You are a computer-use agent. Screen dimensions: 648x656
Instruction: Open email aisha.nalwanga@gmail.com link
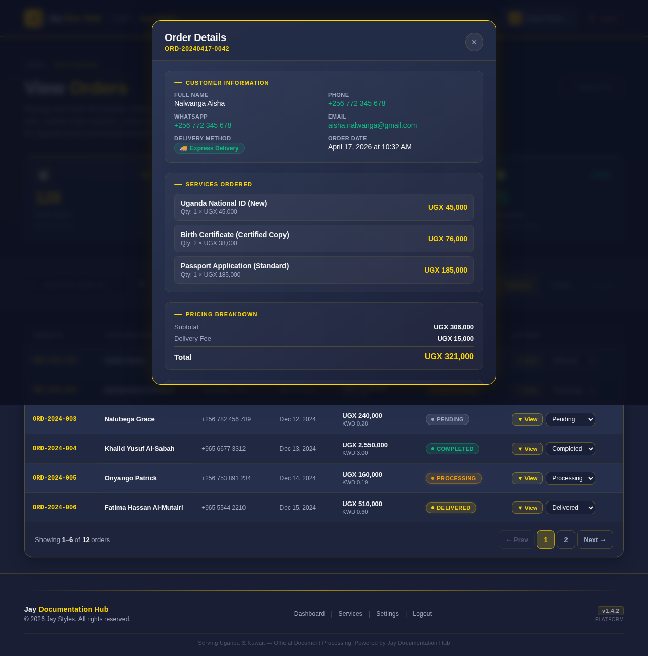point(372,125)
